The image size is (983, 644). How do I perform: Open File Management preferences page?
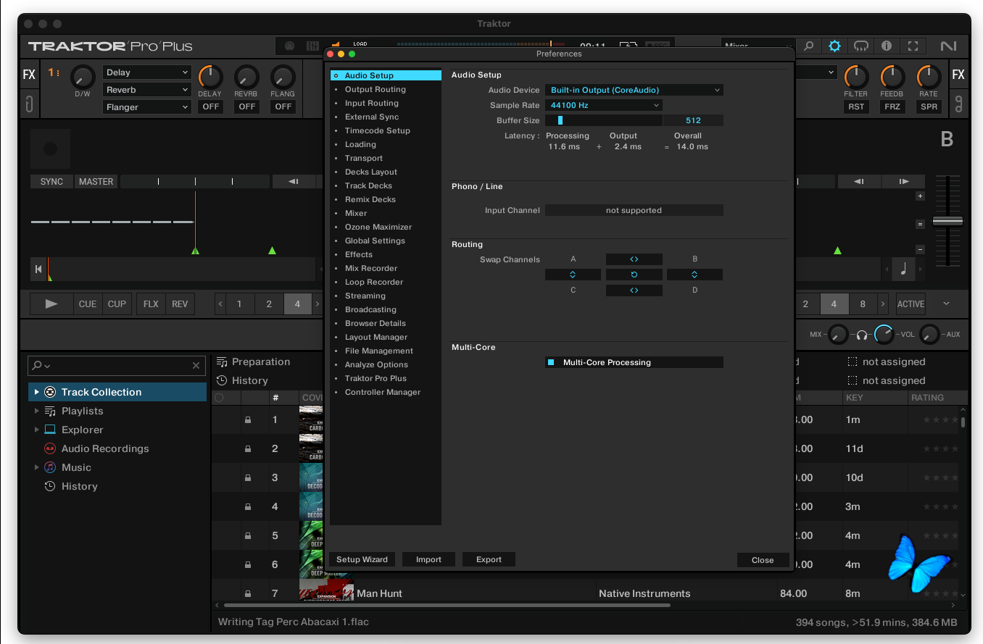coord(379,351)
